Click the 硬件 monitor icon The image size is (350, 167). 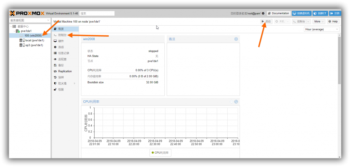55,41
